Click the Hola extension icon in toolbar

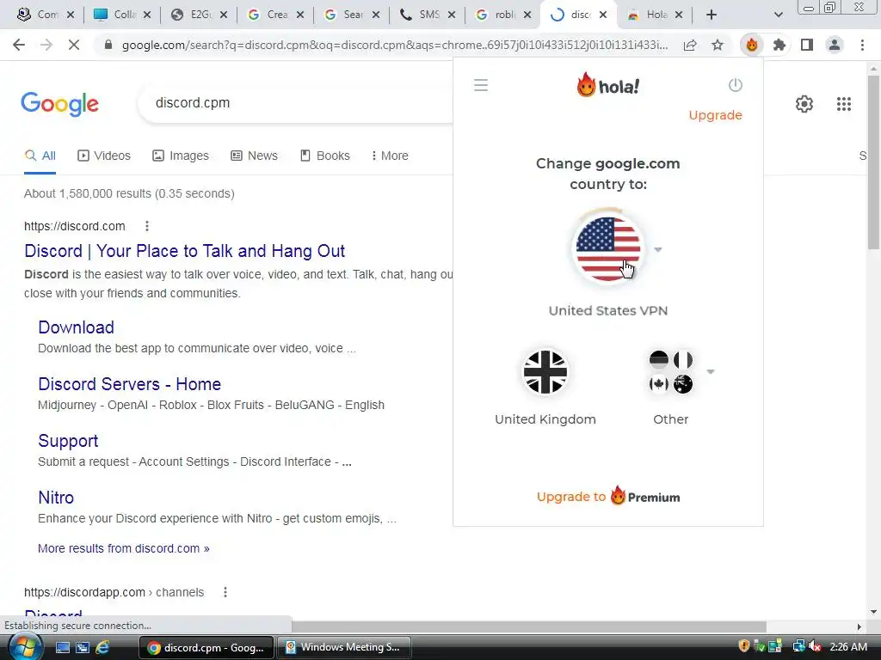(x=751, y=45)
